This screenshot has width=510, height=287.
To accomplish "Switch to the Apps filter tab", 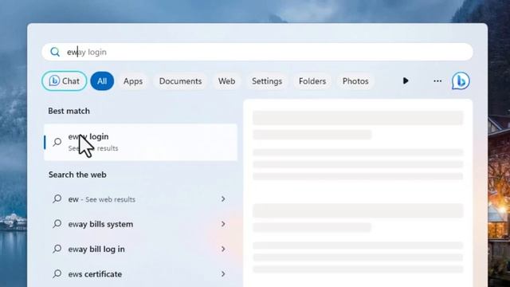I will (133, 81).
